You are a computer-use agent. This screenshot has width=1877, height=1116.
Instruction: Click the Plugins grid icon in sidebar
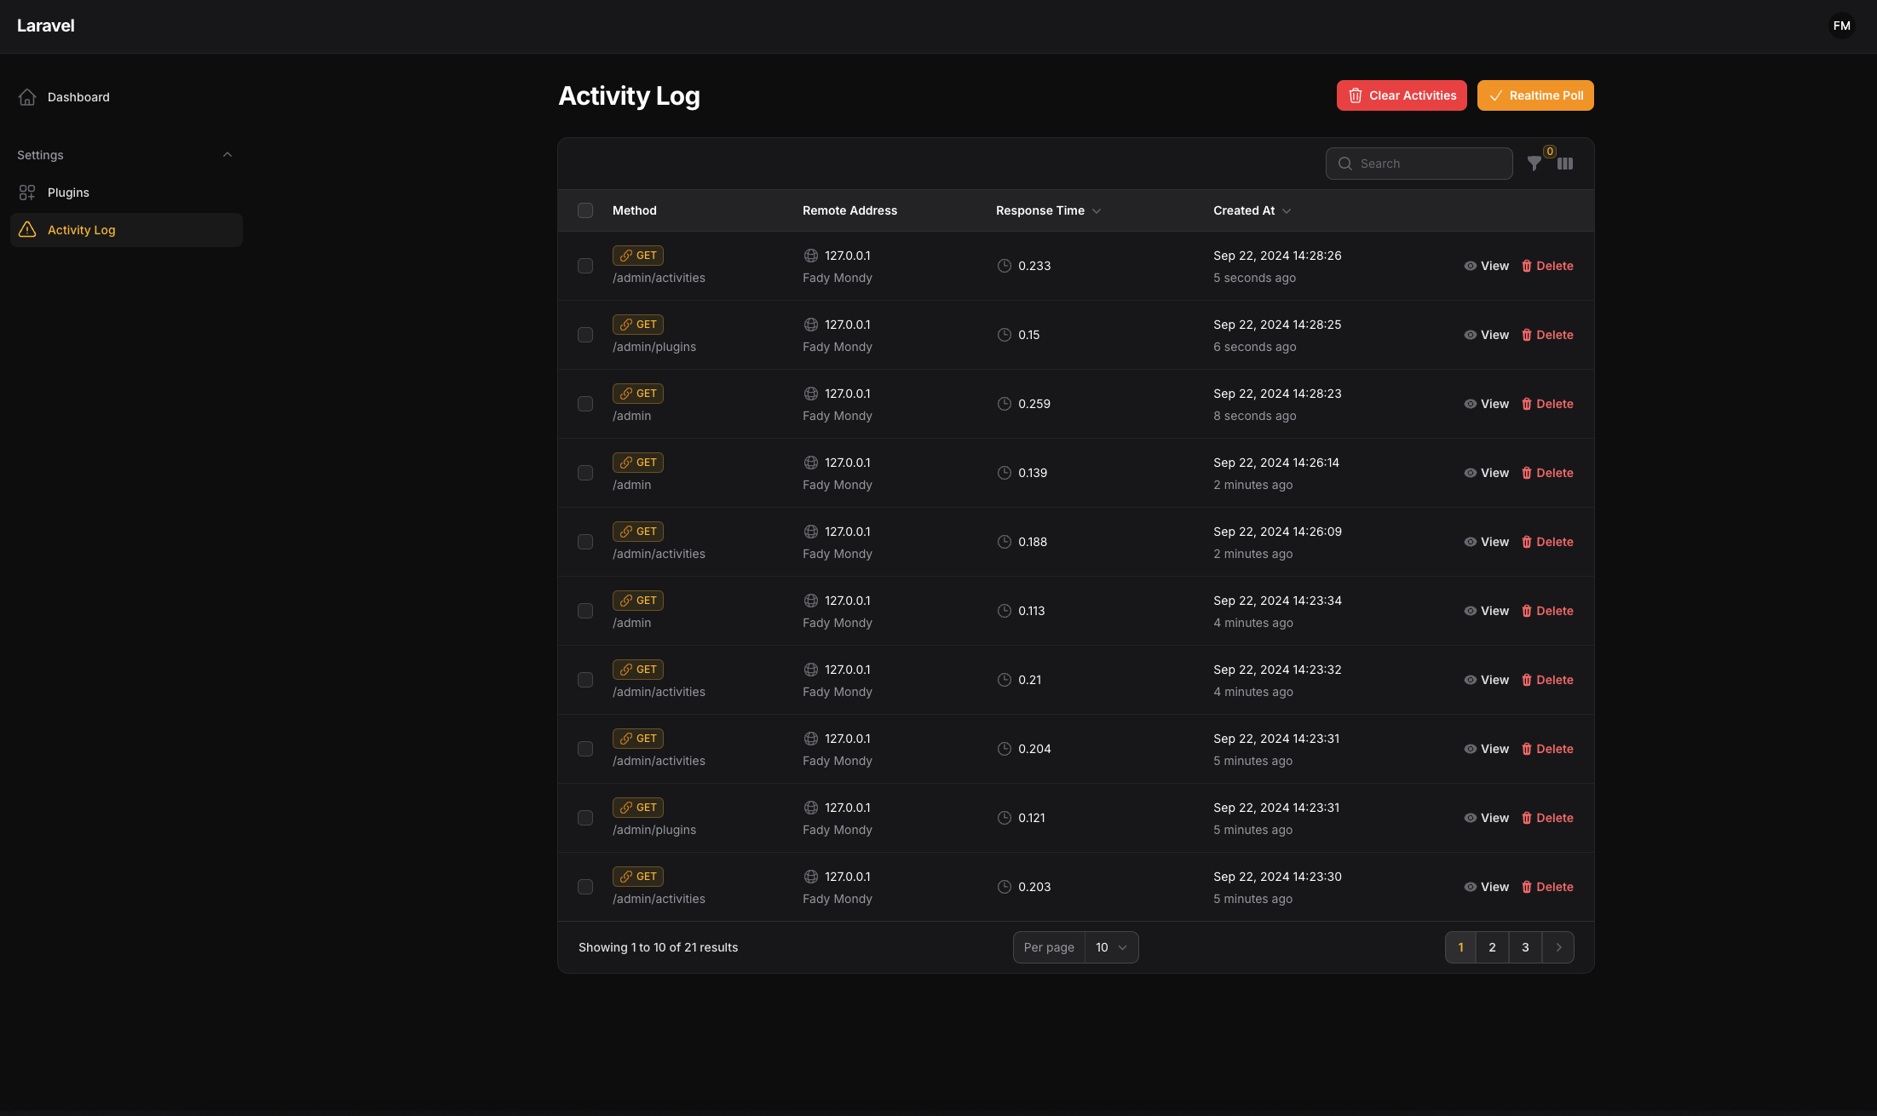[27, 193]
